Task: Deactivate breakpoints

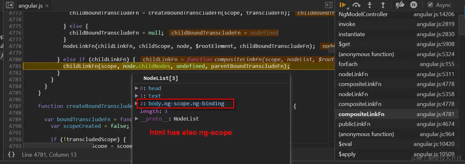Action: coord(400,5)
